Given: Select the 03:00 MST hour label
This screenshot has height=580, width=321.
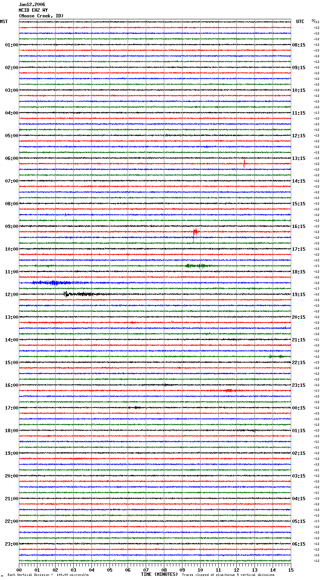Looking at the screenshot, I should pyautogui.click(x=12, y=90).
